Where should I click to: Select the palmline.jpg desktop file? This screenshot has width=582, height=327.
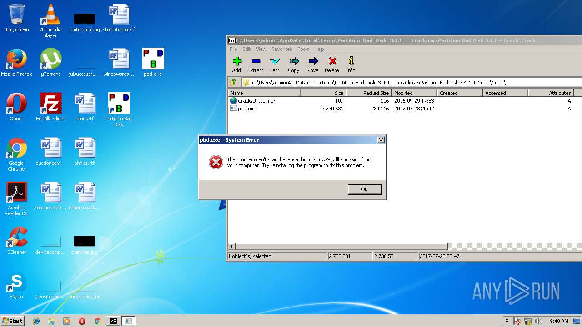pyautogui.click(x=85, y=245)
